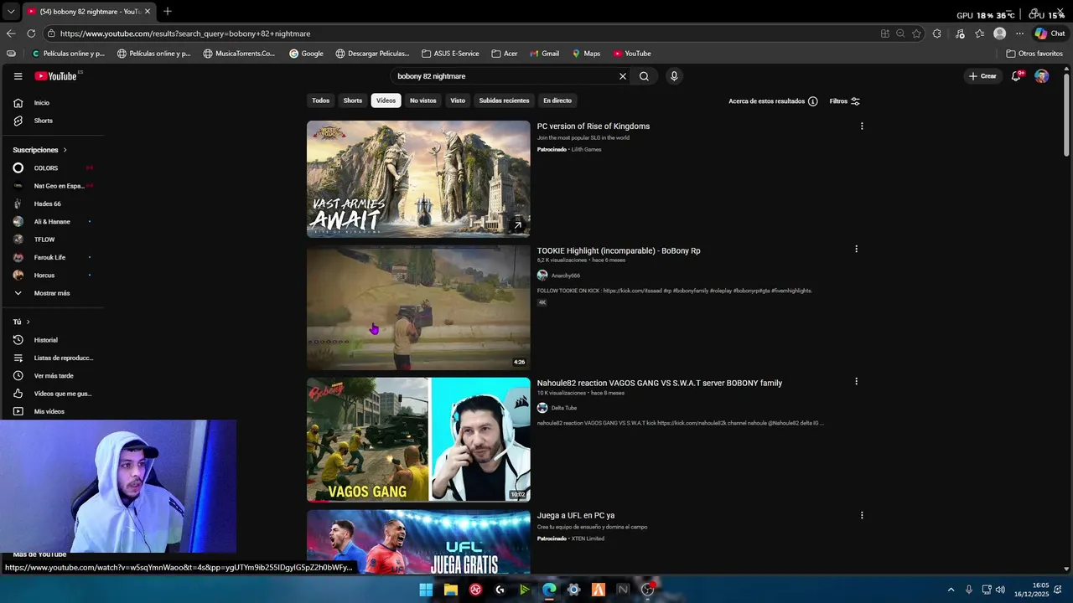Add page to favorites with the star icon
Image resolution: width=1073 pixels, height=603 pixels.
(916, 33)
